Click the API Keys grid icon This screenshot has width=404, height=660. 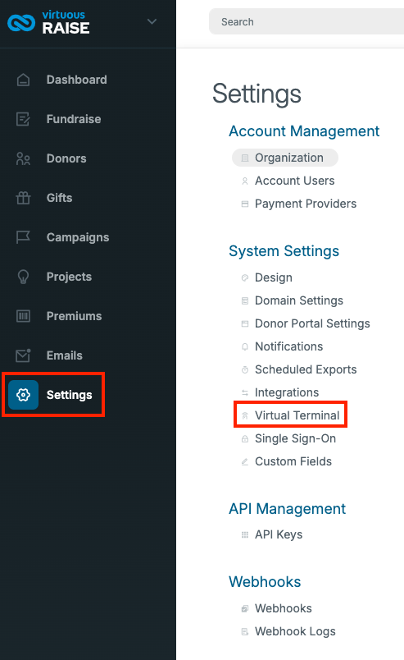coord(245,535)
